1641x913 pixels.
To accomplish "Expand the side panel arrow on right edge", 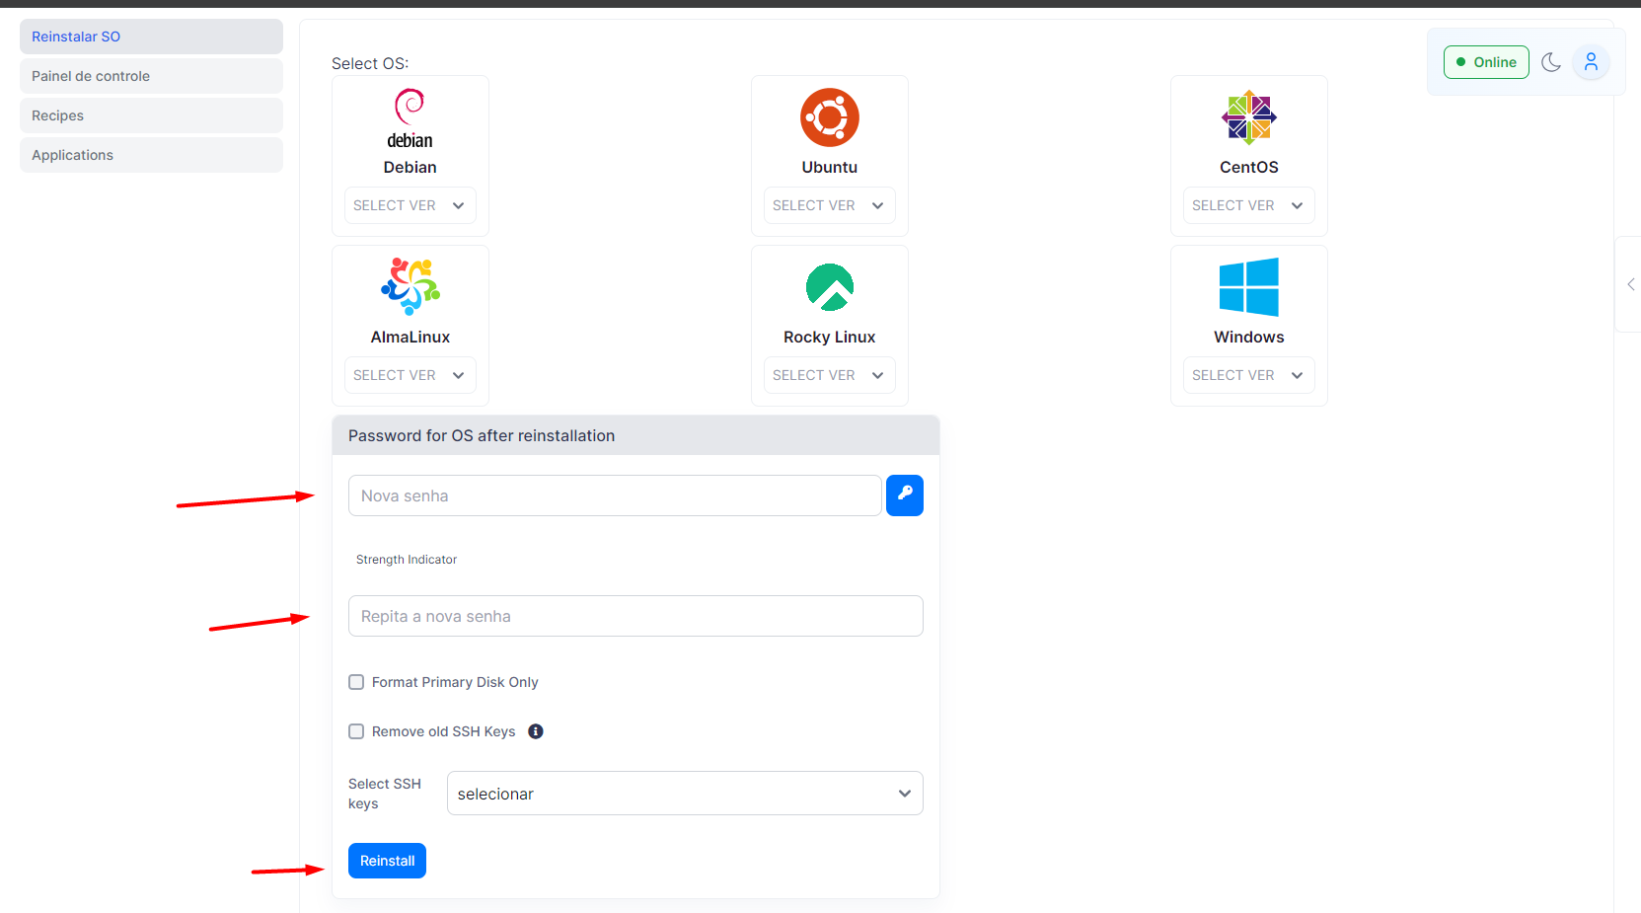I will pos(1630,284).
